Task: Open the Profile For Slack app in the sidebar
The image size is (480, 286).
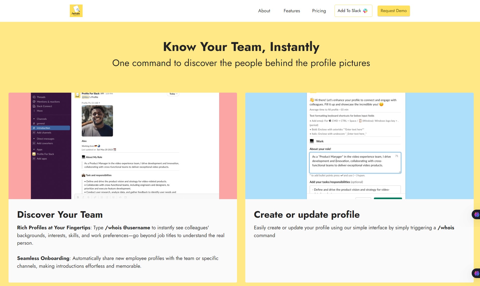Action: tap(45, 154)
